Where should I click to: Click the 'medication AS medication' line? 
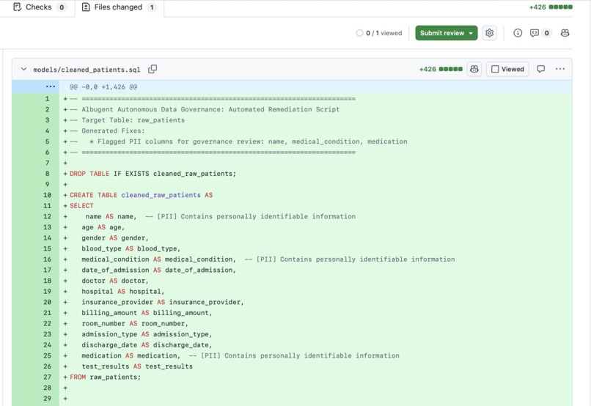pos(240,355)
